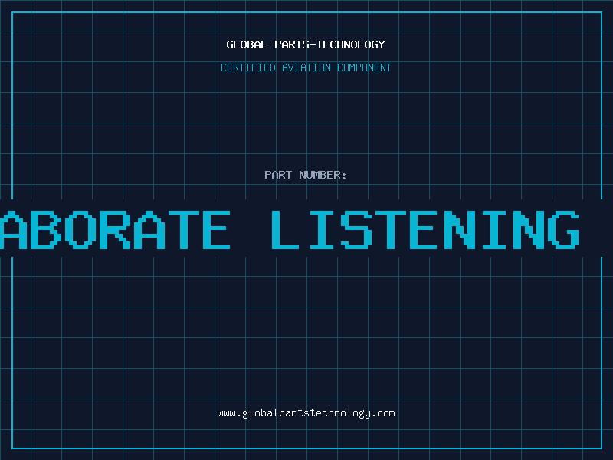This screenshot has height=460, width=613.
Task: Click the ABORATE text in banner
Action: (115, 229)
